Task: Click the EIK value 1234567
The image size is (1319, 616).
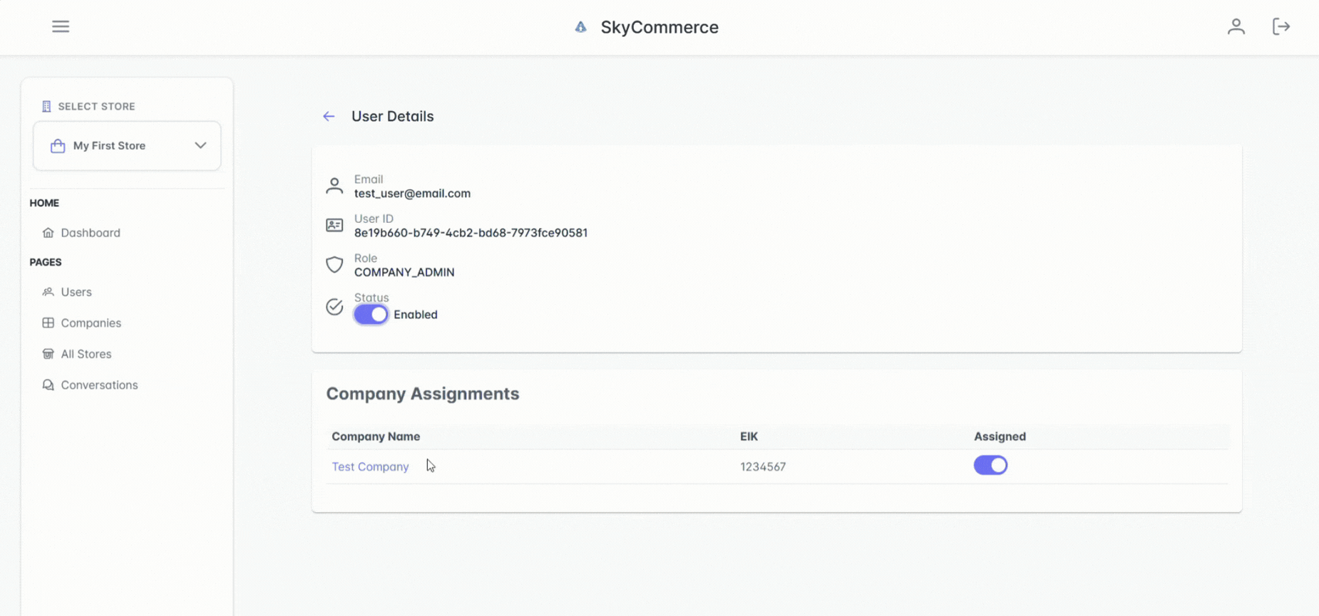Action: coord(763,466)
